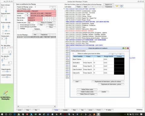Viewport: 145px width, 116px height.
Task: Click the Phase button
Action: (51, 27)
